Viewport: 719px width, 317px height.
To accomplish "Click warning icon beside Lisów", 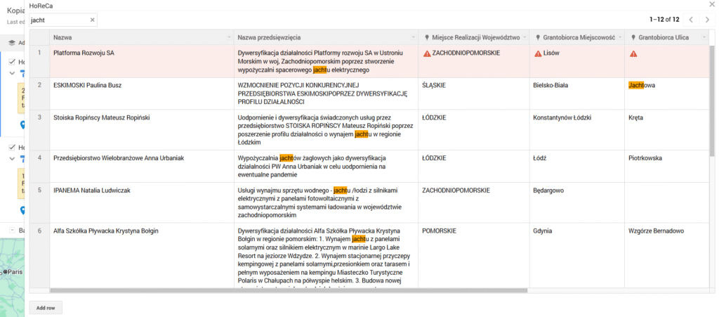I will (538, 53).
